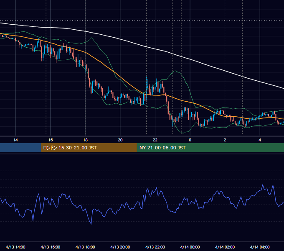Click the '22' hour label on price chart axis
This screenshot has width=284, height=251.
pyautogui.click(x=155, y=140)
